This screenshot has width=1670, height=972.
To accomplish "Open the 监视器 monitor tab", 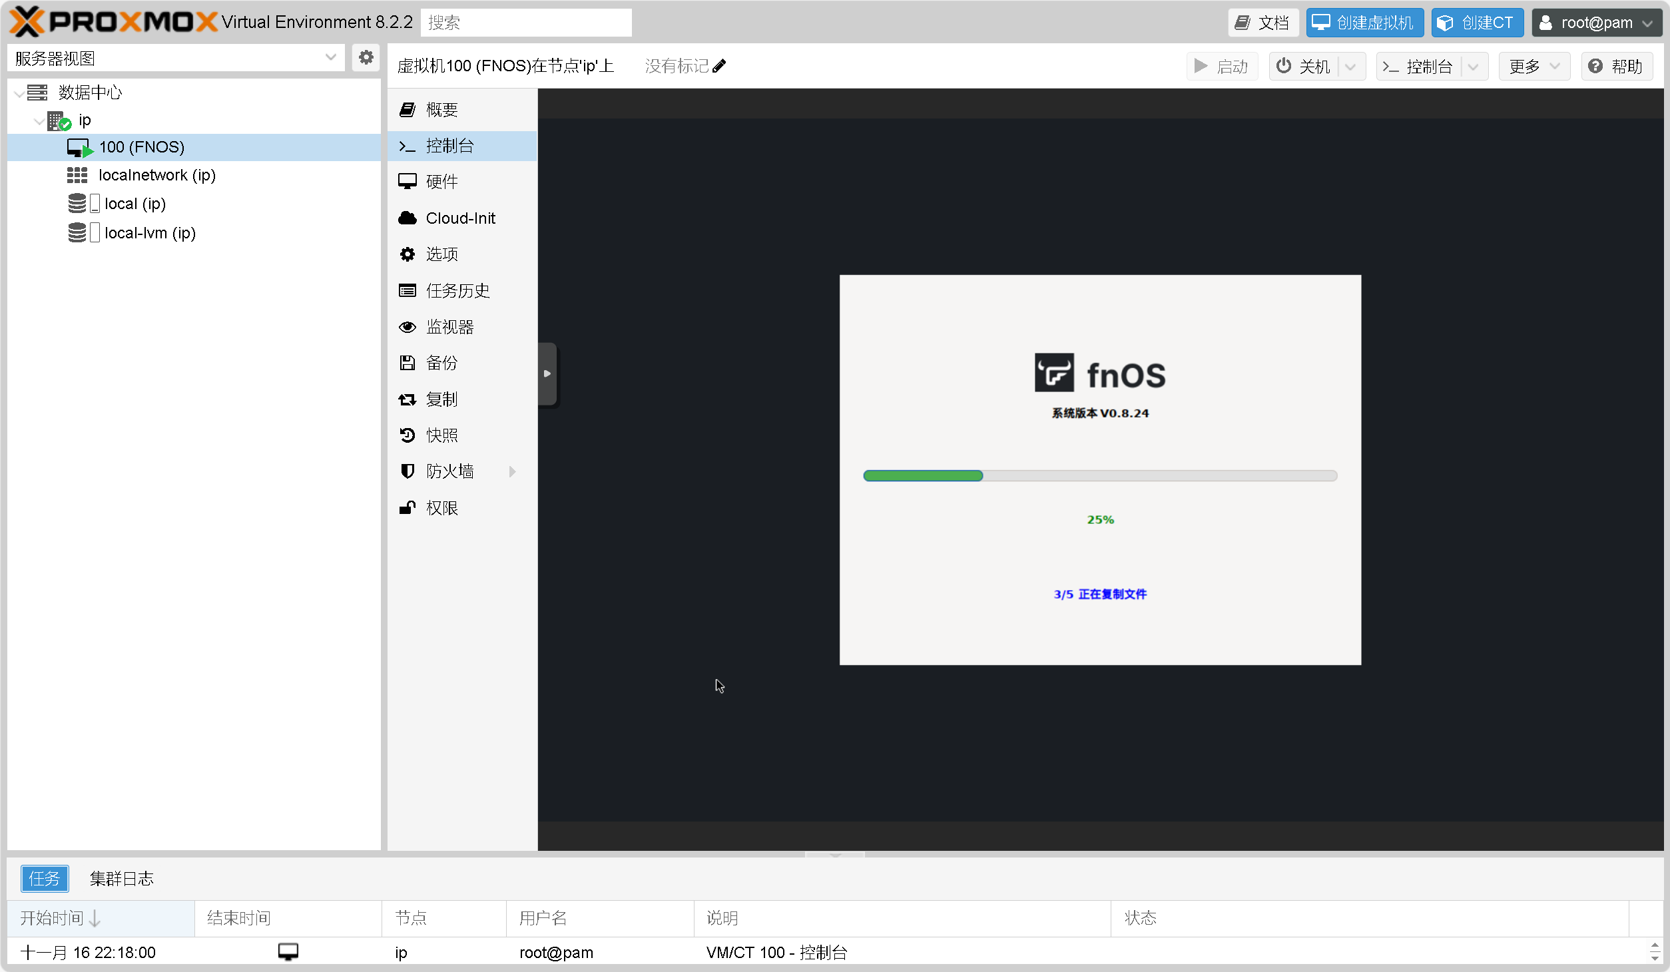I will click(x=462, y=327).
